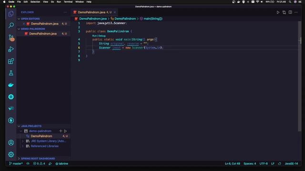Viewport: 305px width, 171px height.
Task: Change indentation via Spaces: 4
Action: pyautogui.click(x=250, y=163)
